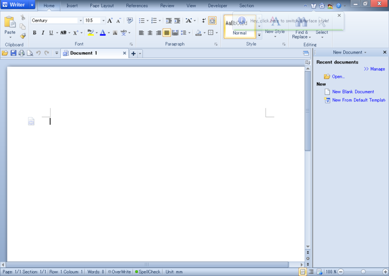Screen dimensions: 389x276
Task: Open the font size dropdown
Action: (104, 20)
